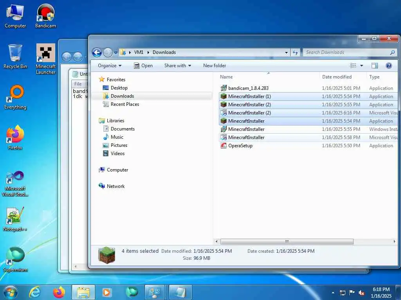401x300 pixels.
Task: Open the Music library
Action: 113,137
